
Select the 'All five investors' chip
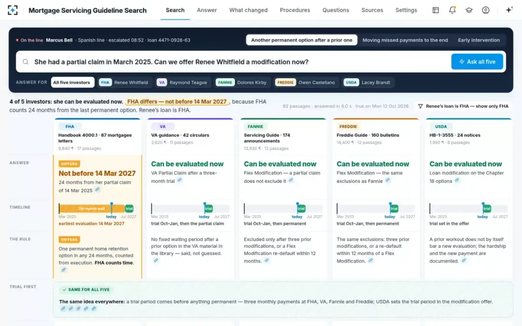[72, 82]
